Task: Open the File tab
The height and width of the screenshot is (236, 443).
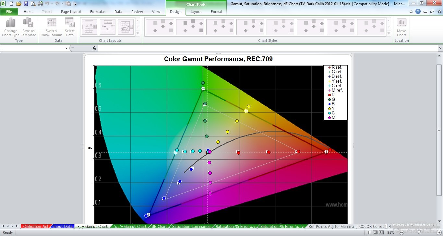Action: click(x=9, y=11)
